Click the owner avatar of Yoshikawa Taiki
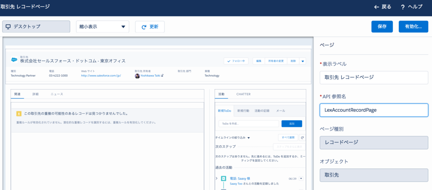 pyautogui.click(x=137, y=76)
